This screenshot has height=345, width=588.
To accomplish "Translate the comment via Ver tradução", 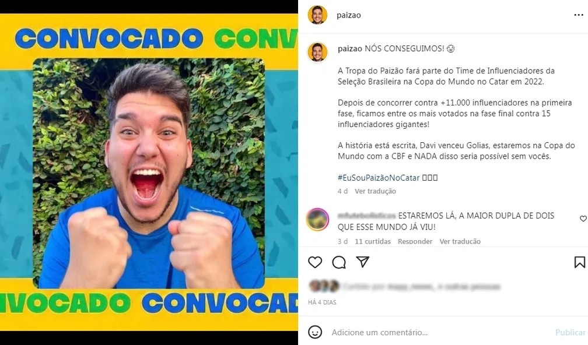I will [460, 242].
